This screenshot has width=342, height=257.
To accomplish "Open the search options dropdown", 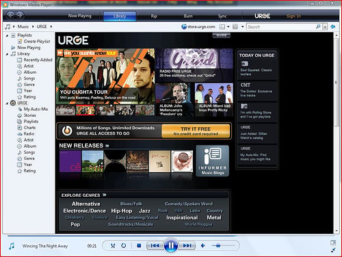I will click(x=325, y=27).
